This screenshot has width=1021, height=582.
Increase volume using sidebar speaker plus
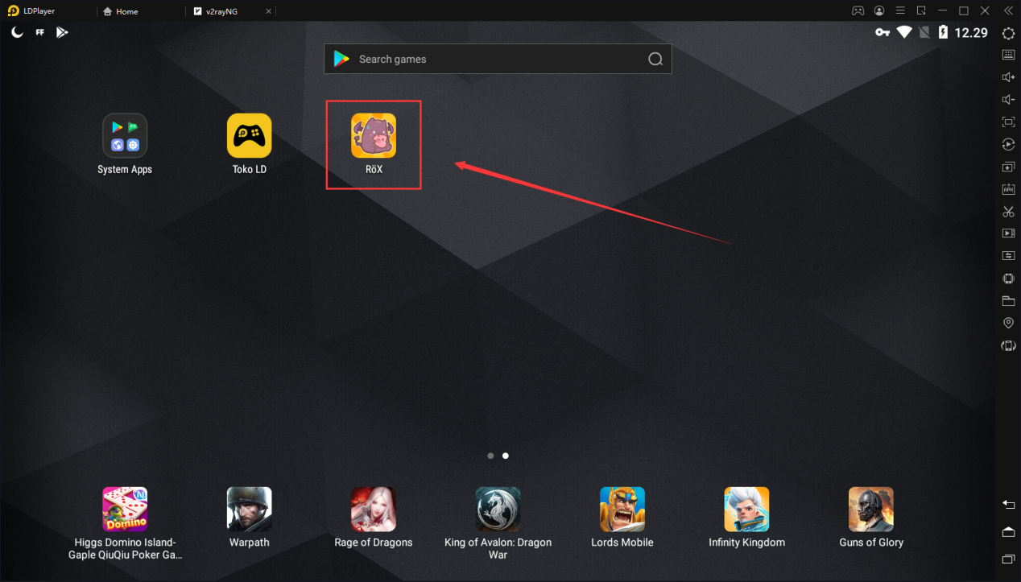click(x=1008, y=77)
